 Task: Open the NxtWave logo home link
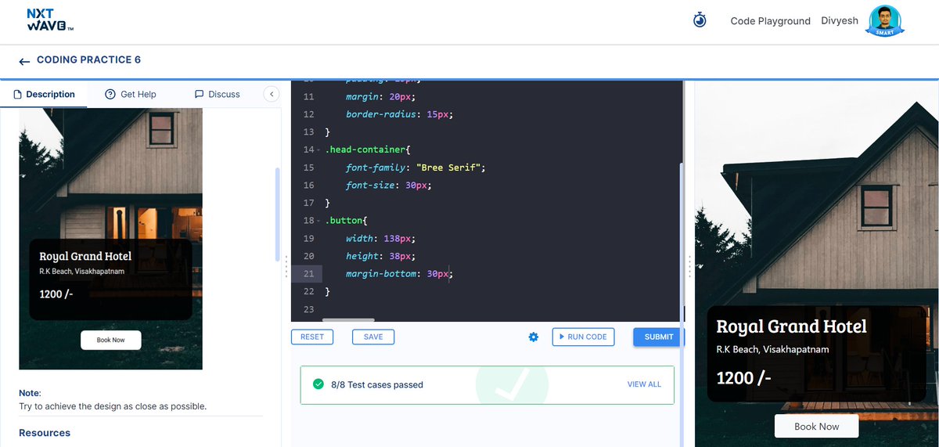point(50,20)
